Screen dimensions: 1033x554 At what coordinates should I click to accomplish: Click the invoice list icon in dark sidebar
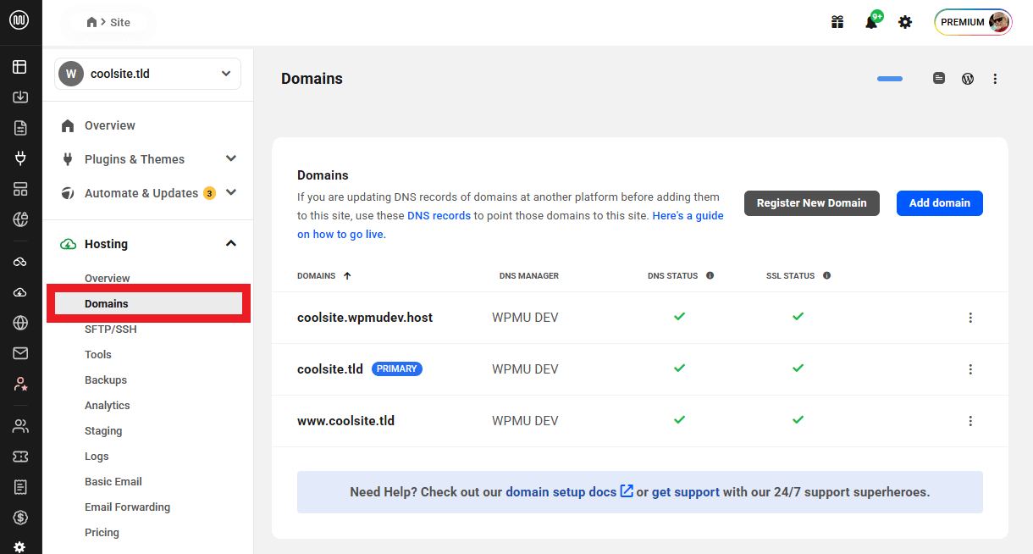tap(20, 487)
